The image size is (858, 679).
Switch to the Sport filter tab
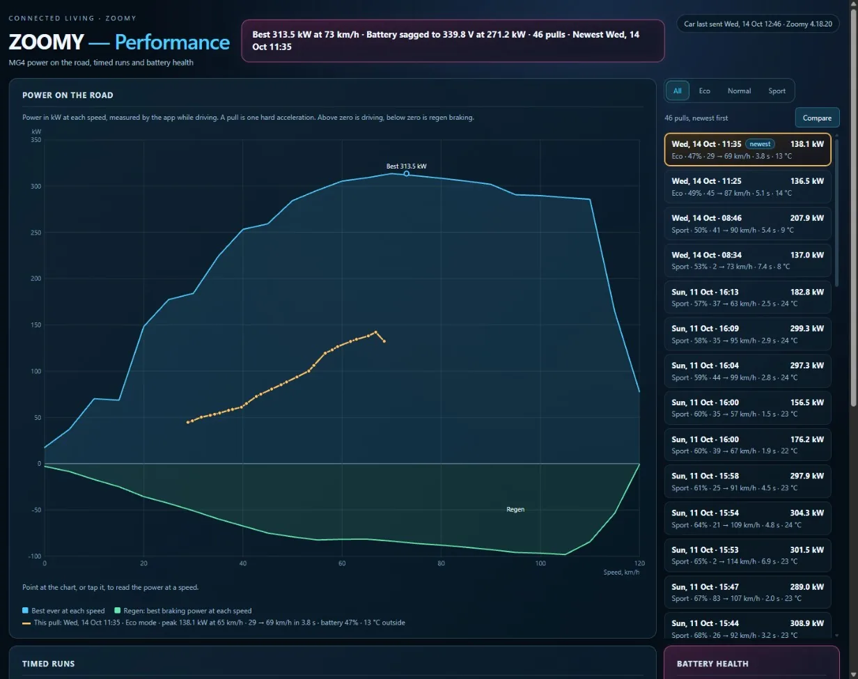(777, 91)
